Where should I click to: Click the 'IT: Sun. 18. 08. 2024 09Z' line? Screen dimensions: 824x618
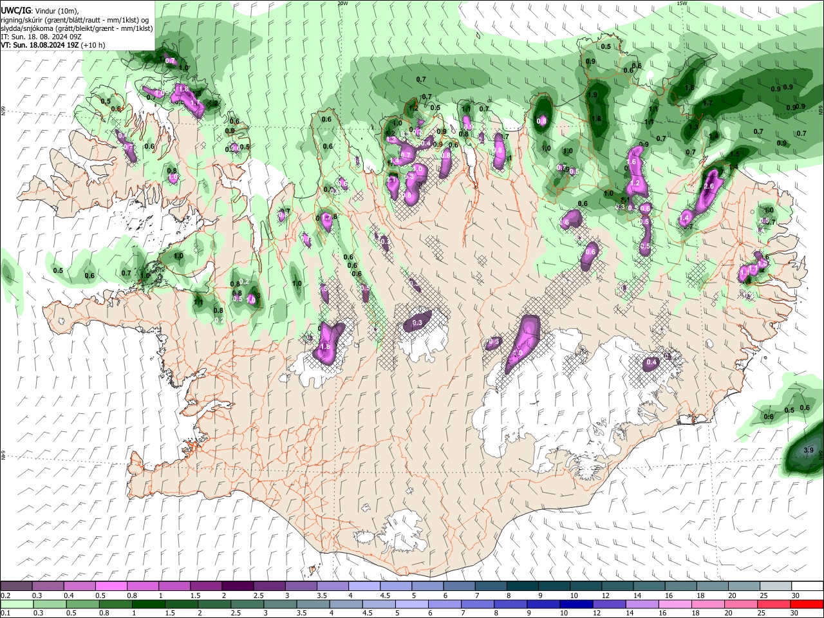pos(41,37)
